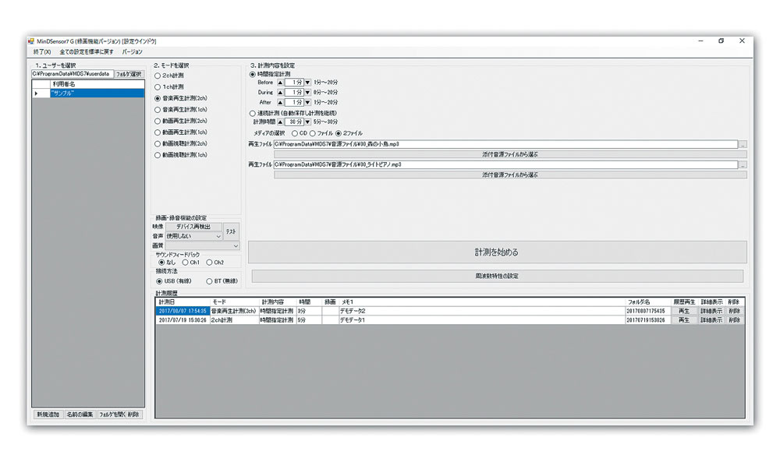The width and height of the screenshot is (780, 462).
Task: Increase the After time with up arrow
Action: tap(280, 102)
